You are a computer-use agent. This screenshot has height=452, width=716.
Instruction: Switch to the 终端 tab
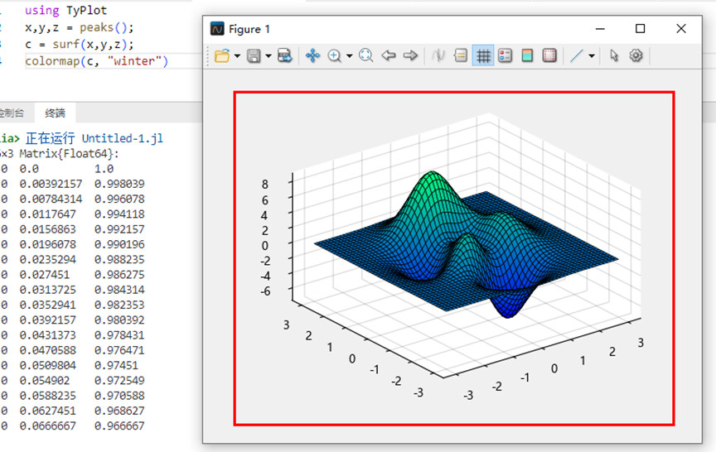(56, 113)
